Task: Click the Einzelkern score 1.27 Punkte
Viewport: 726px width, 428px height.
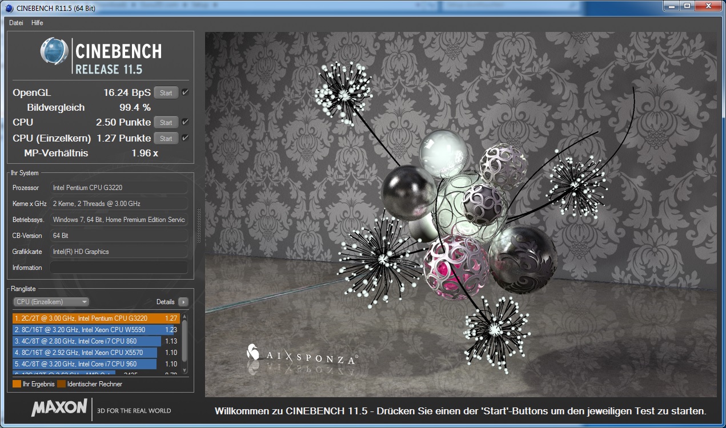Action: [123, 138]
